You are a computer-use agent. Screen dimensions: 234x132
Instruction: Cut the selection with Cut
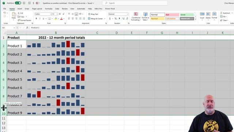coord(20,13)
